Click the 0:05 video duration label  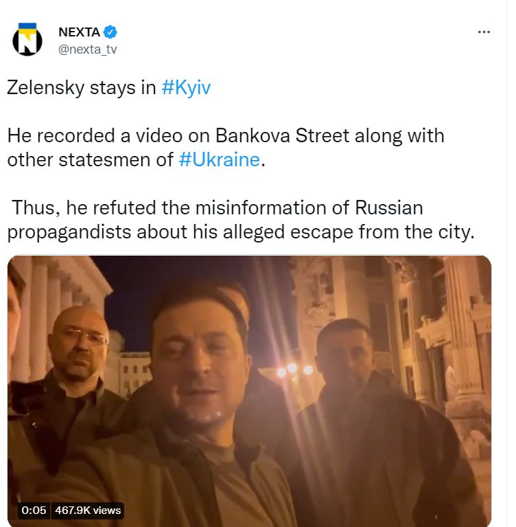(34, 511)
